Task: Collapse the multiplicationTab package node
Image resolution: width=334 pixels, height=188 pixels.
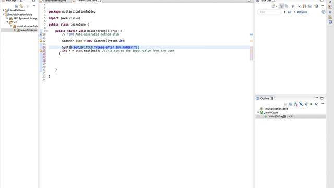Action: 11,26
